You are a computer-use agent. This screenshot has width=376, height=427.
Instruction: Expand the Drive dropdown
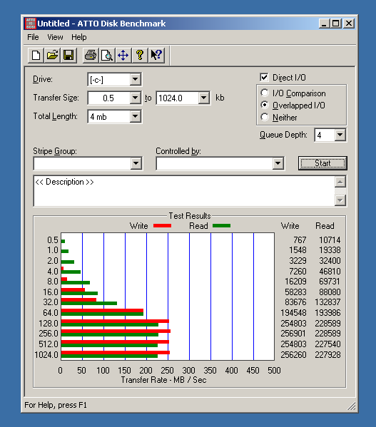[135, 80]
